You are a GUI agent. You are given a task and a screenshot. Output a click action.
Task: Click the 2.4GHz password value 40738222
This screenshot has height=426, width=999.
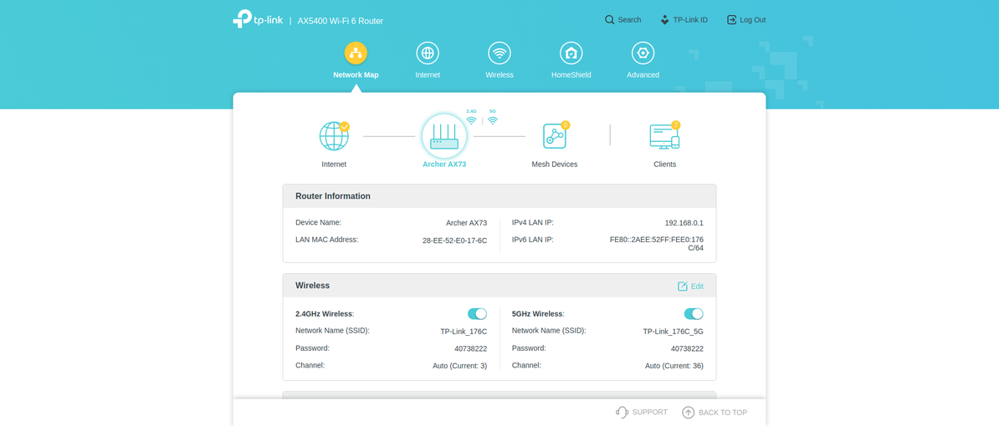pyautogui.click(x=471, y=348)
